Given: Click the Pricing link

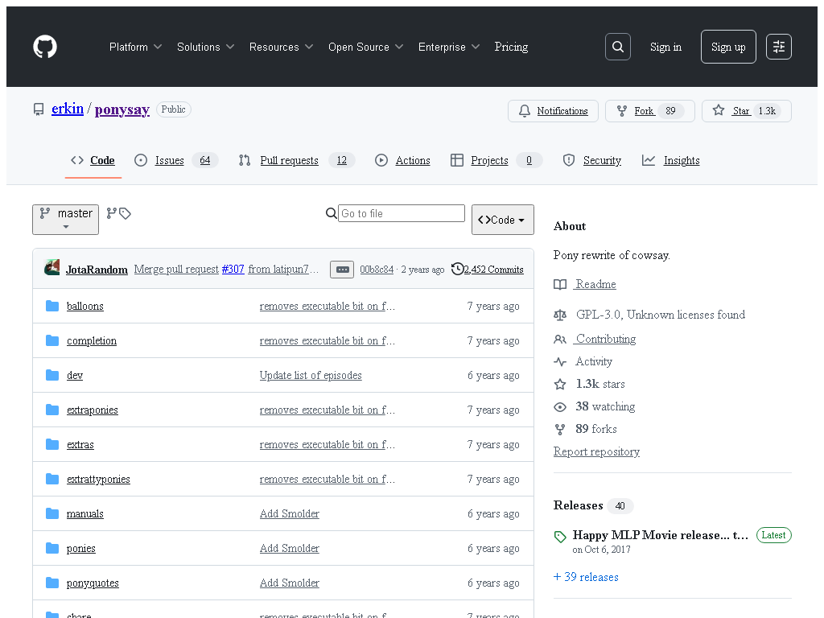Looking at the screenshot, I should (x=511, y=47).
